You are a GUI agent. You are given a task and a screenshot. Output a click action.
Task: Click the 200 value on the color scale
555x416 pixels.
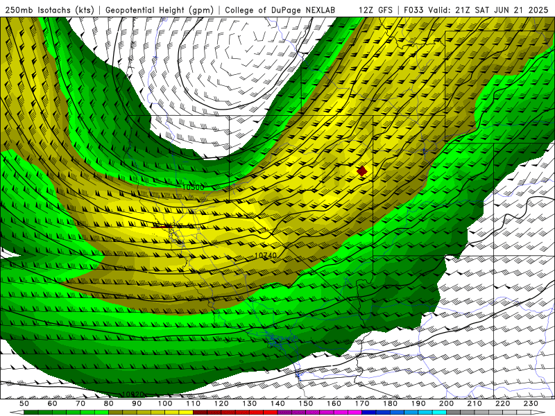click(x=447, y=404)
